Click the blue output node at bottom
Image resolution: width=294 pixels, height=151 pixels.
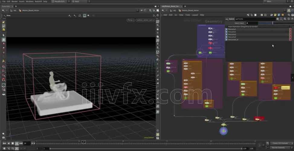(224, 131)
